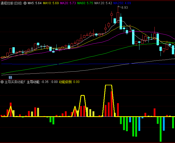Viewport: 175px width, 143px height.
Task: Click the tallest red momentum bar
Action: 111,104
